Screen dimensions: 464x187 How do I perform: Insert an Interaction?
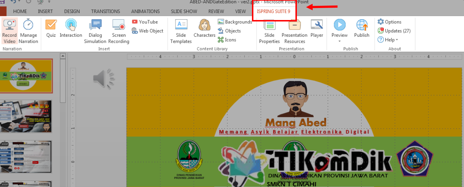click(x=71, y=28)
